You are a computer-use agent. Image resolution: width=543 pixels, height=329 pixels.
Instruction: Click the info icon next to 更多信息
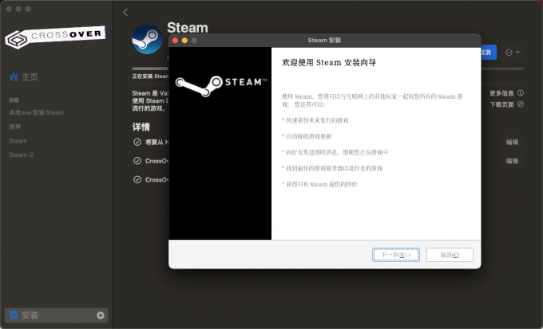tap(521, 93)
